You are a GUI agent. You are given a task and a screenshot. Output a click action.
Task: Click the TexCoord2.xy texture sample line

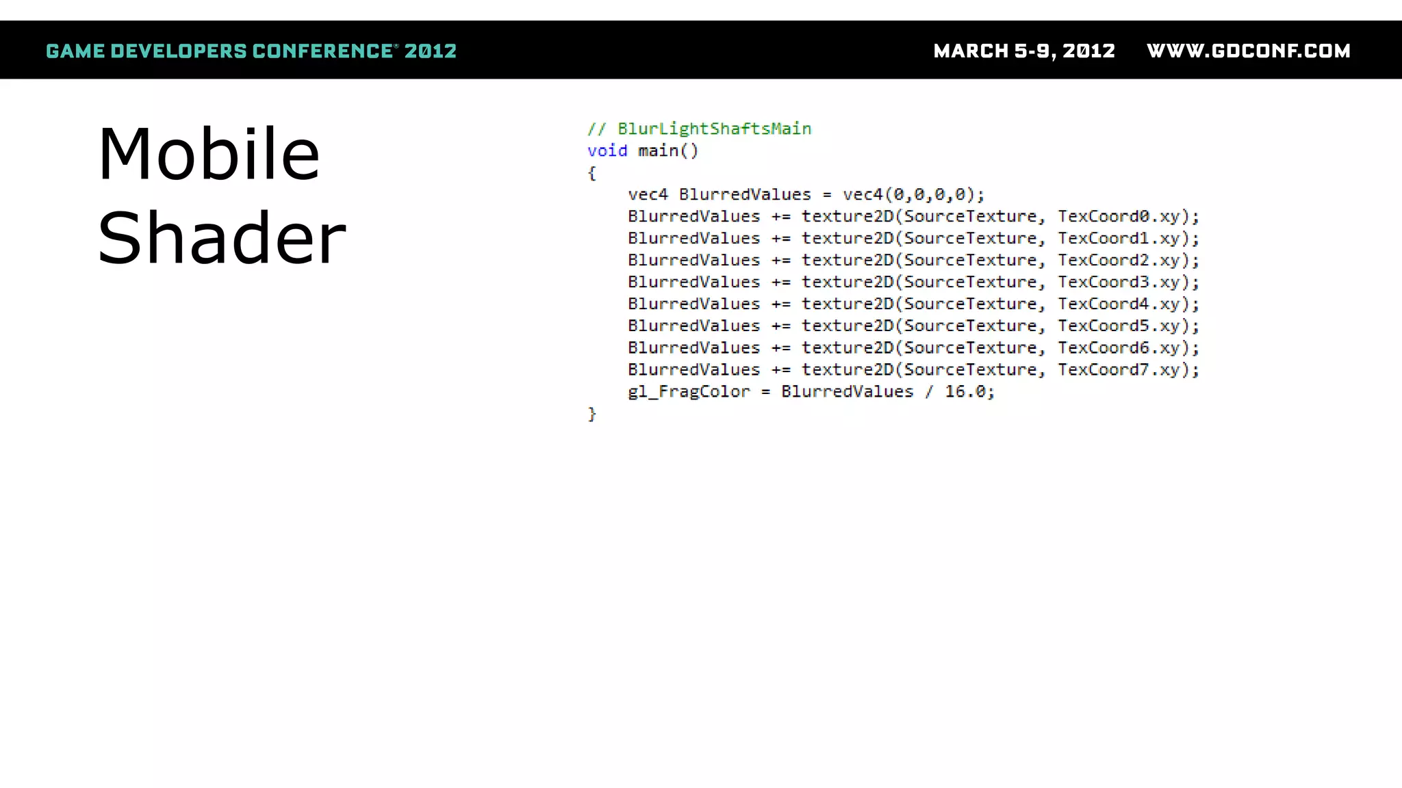913,260
